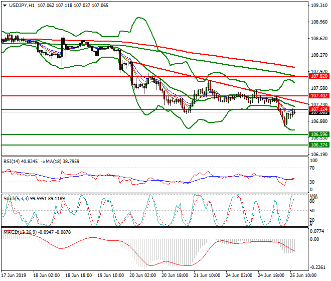This screenshot has height=281, width=331.
Task: Click the 20 Jun 18:00 time axis label
Action: pyautogui.click(x=175, y=275)
